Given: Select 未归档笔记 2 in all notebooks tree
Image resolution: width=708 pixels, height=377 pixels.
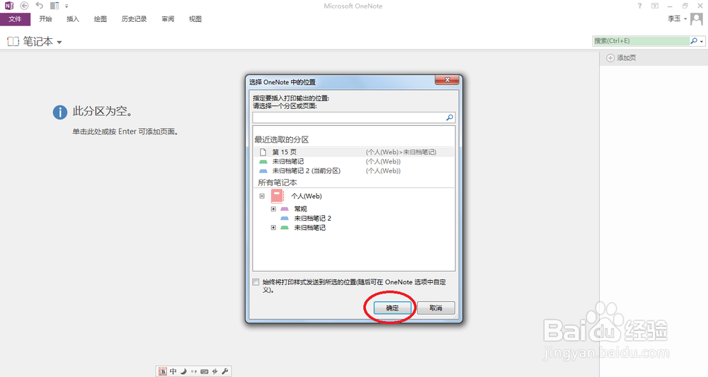Looking at the screenshot, I should click(312, 219).
